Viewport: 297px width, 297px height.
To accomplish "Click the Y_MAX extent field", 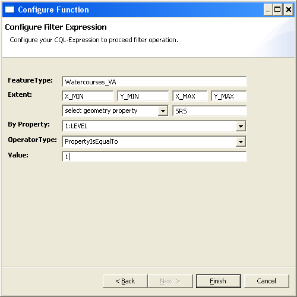I will 229,96.
